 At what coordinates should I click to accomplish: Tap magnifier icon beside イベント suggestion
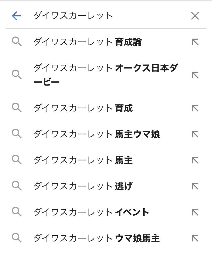[x=17, y=212]
